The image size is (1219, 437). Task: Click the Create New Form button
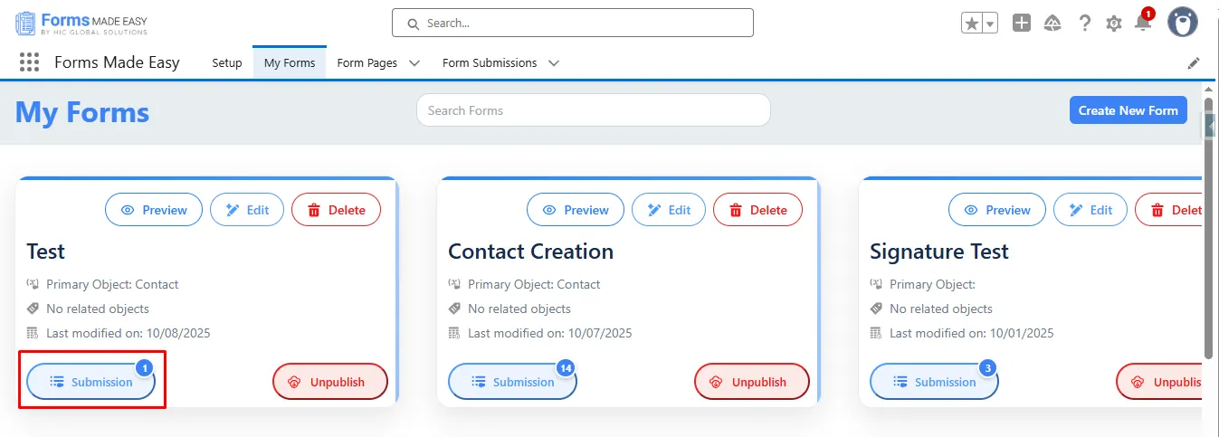(x=1128, y=110)
